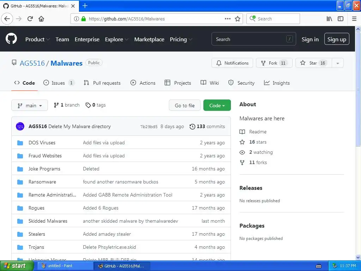Screen dimensions: 361x271
Task: Click the green padlock security icon
Action: (x=84, y=19)
